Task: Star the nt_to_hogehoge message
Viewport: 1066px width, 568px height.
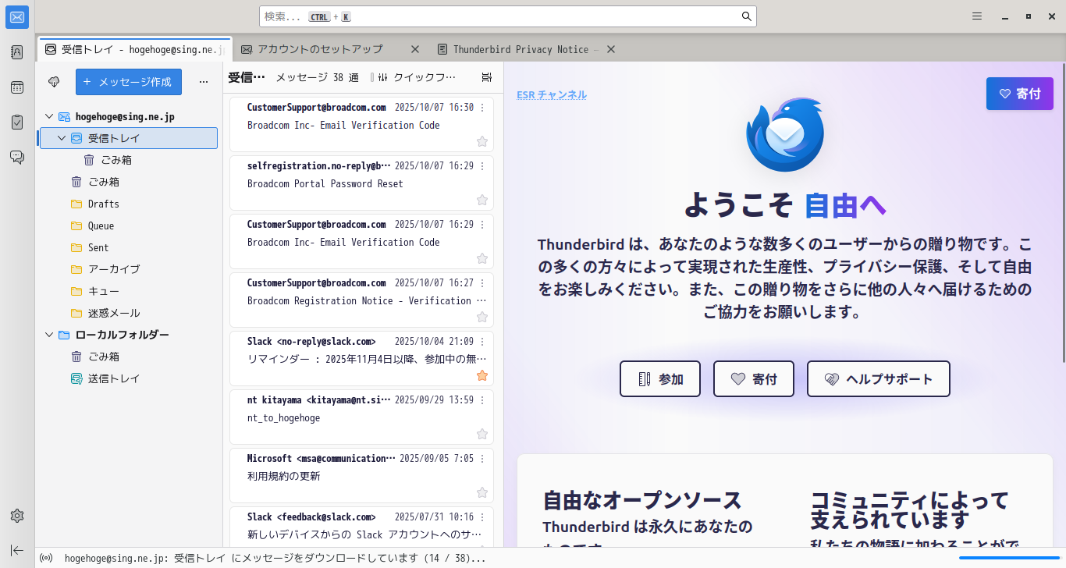Action: [x=482, y=434]
